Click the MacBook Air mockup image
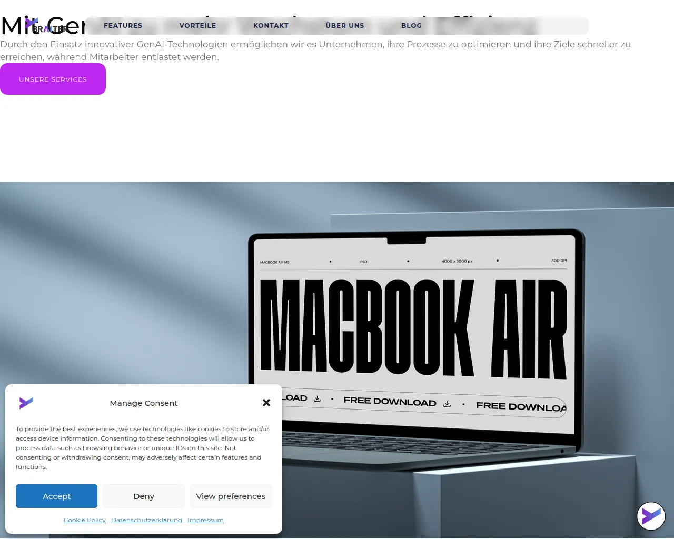The height and width of the screenshot is (539, 674). [x=337, y=360]
